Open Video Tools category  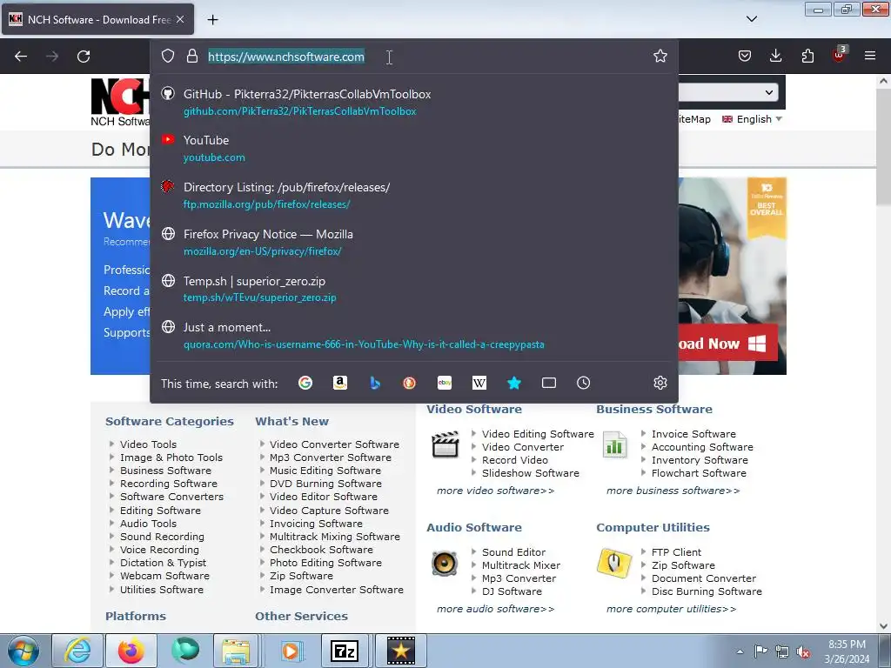point(148,444)
